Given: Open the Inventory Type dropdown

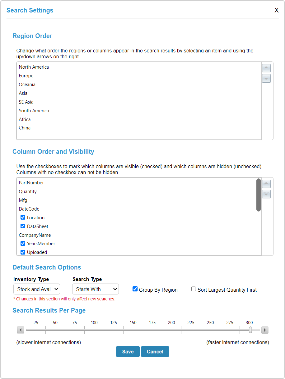Looking at the screenshot, I should point(37,289).
